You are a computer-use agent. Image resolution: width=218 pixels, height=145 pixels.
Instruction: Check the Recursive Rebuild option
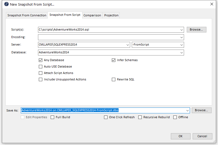[140, 117]
